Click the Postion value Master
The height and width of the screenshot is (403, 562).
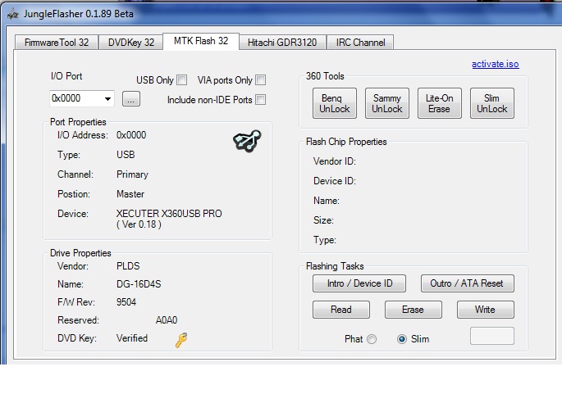130,194
